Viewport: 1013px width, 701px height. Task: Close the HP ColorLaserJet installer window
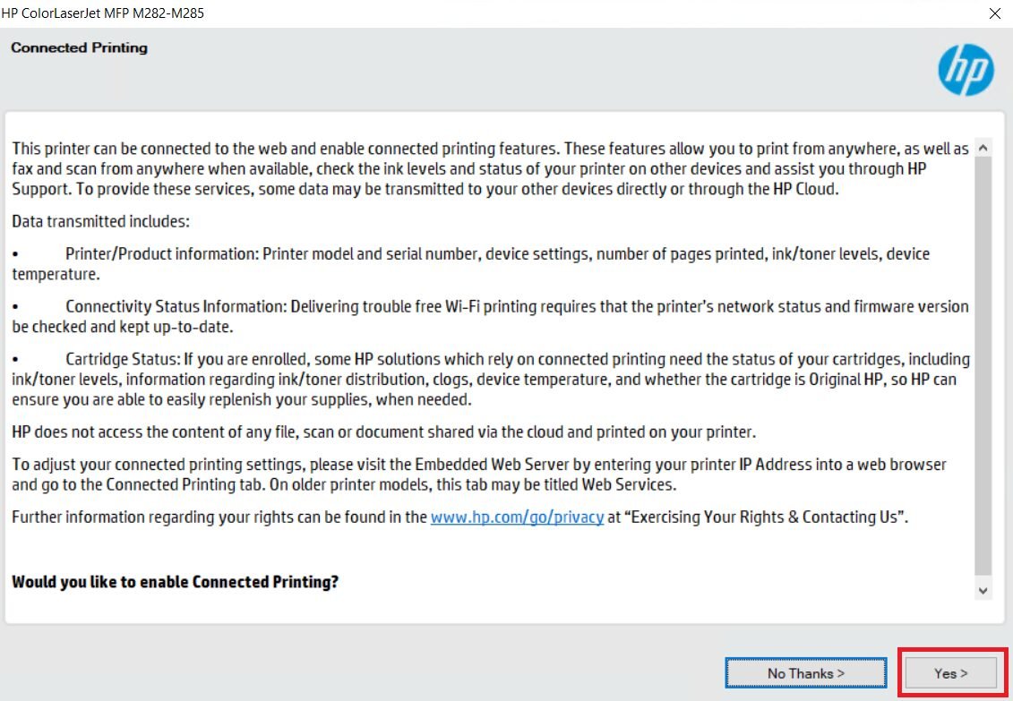point(995,13)
